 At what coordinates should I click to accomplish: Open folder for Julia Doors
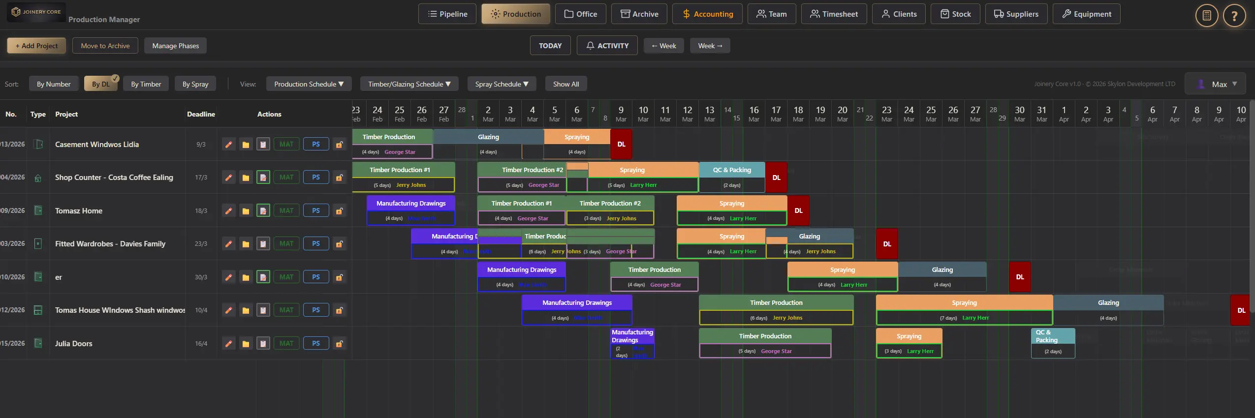[x=246, y=344]
